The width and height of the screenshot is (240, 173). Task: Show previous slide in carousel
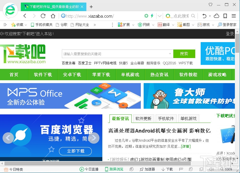8,138
